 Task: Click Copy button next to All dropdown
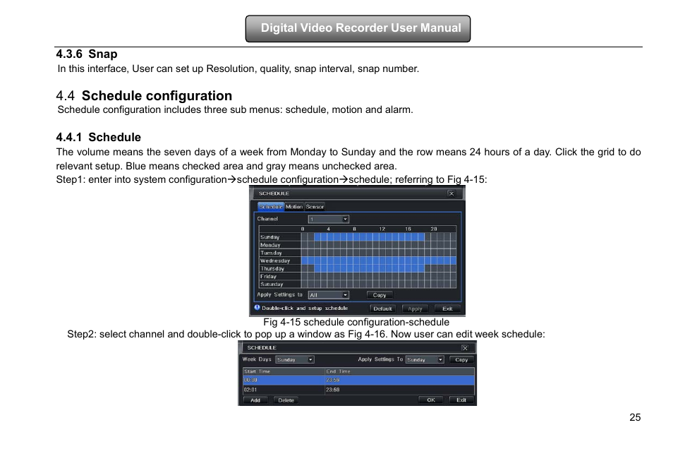380,295
